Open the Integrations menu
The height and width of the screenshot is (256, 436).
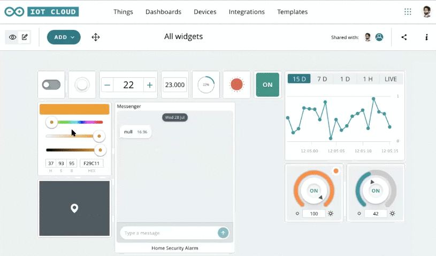click(247, 12)
